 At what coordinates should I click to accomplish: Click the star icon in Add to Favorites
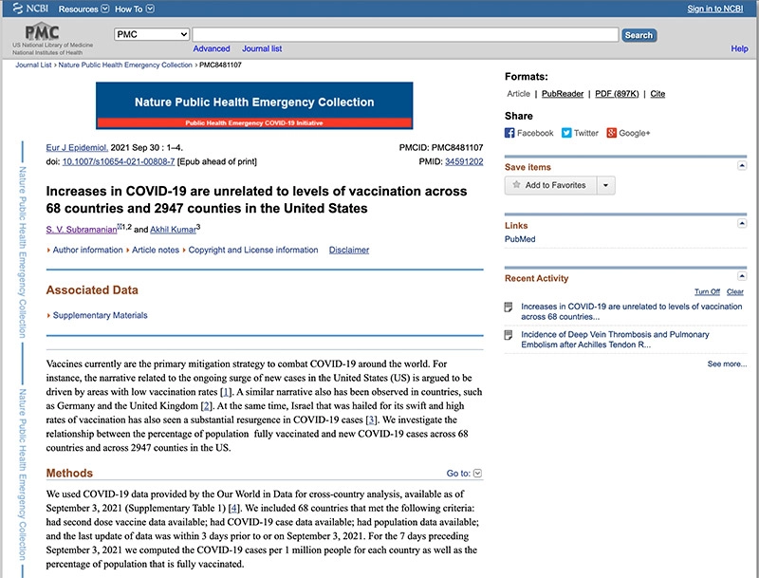click(x=516, y=185)
